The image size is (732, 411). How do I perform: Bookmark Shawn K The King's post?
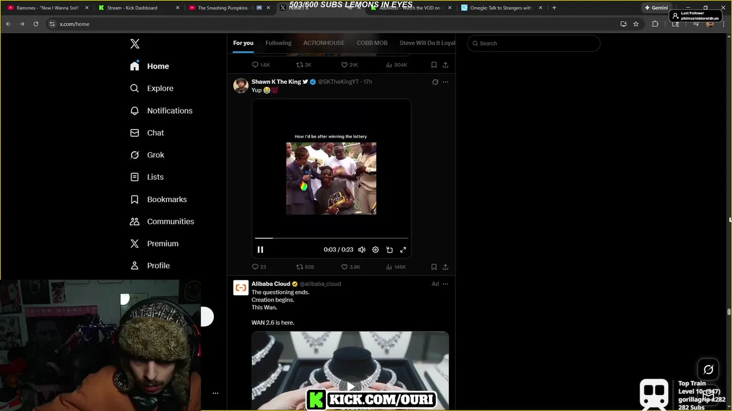[x=434, y=267]
